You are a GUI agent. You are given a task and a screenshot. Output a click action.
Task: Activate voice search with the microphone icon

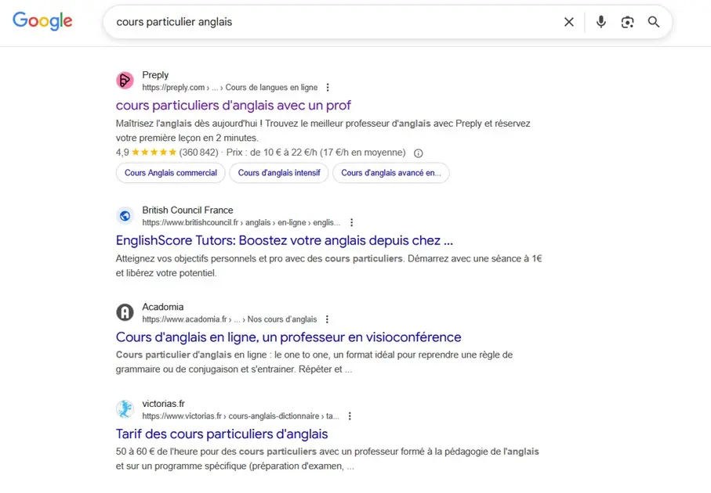point(600,22)
